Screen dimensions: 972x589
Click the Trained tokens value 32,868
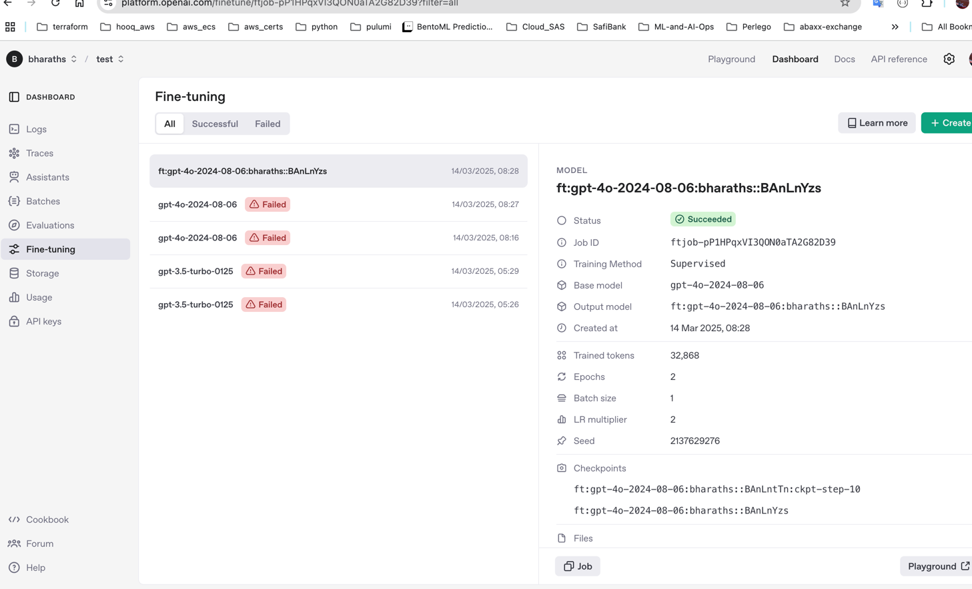coord(684,355)
